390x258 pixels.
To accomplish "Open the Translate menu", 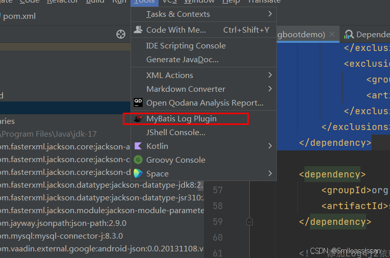I will coord(265,2).
